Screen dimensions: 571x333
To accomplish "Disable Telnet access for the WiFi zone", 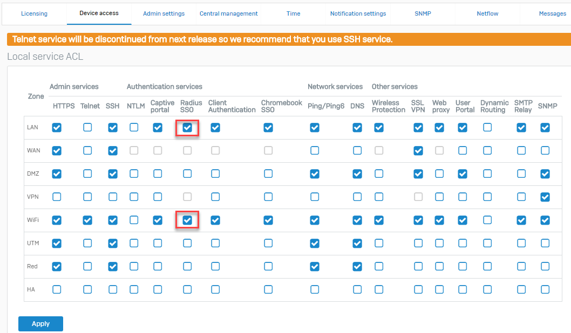I will pos(87,220).
